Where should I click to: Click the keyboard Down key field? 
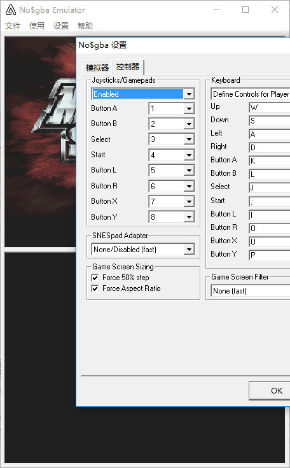pos(270,121)
